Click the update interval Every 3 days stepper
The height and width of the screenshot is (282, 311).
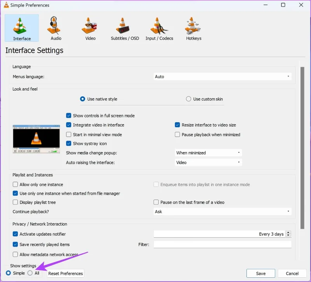[x=288, y=234]
